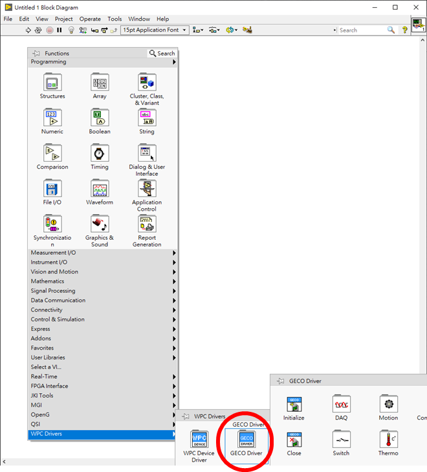Select the Motion subpalette icon
This screenshot has height=472, width=427.
point(388,404)
